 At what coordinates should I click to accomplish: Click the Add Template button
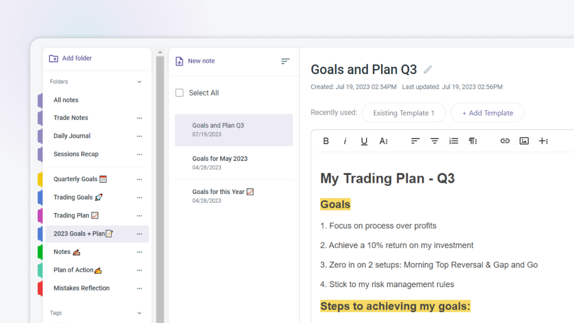(x=487, y=113)
